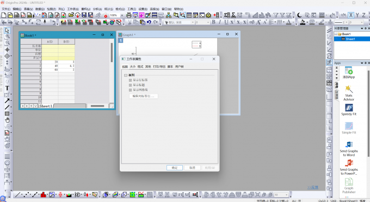This screenshot has height=202, width=370.
Task: Launch the Stats Advisor app
Action: click(x=349, y=93)
